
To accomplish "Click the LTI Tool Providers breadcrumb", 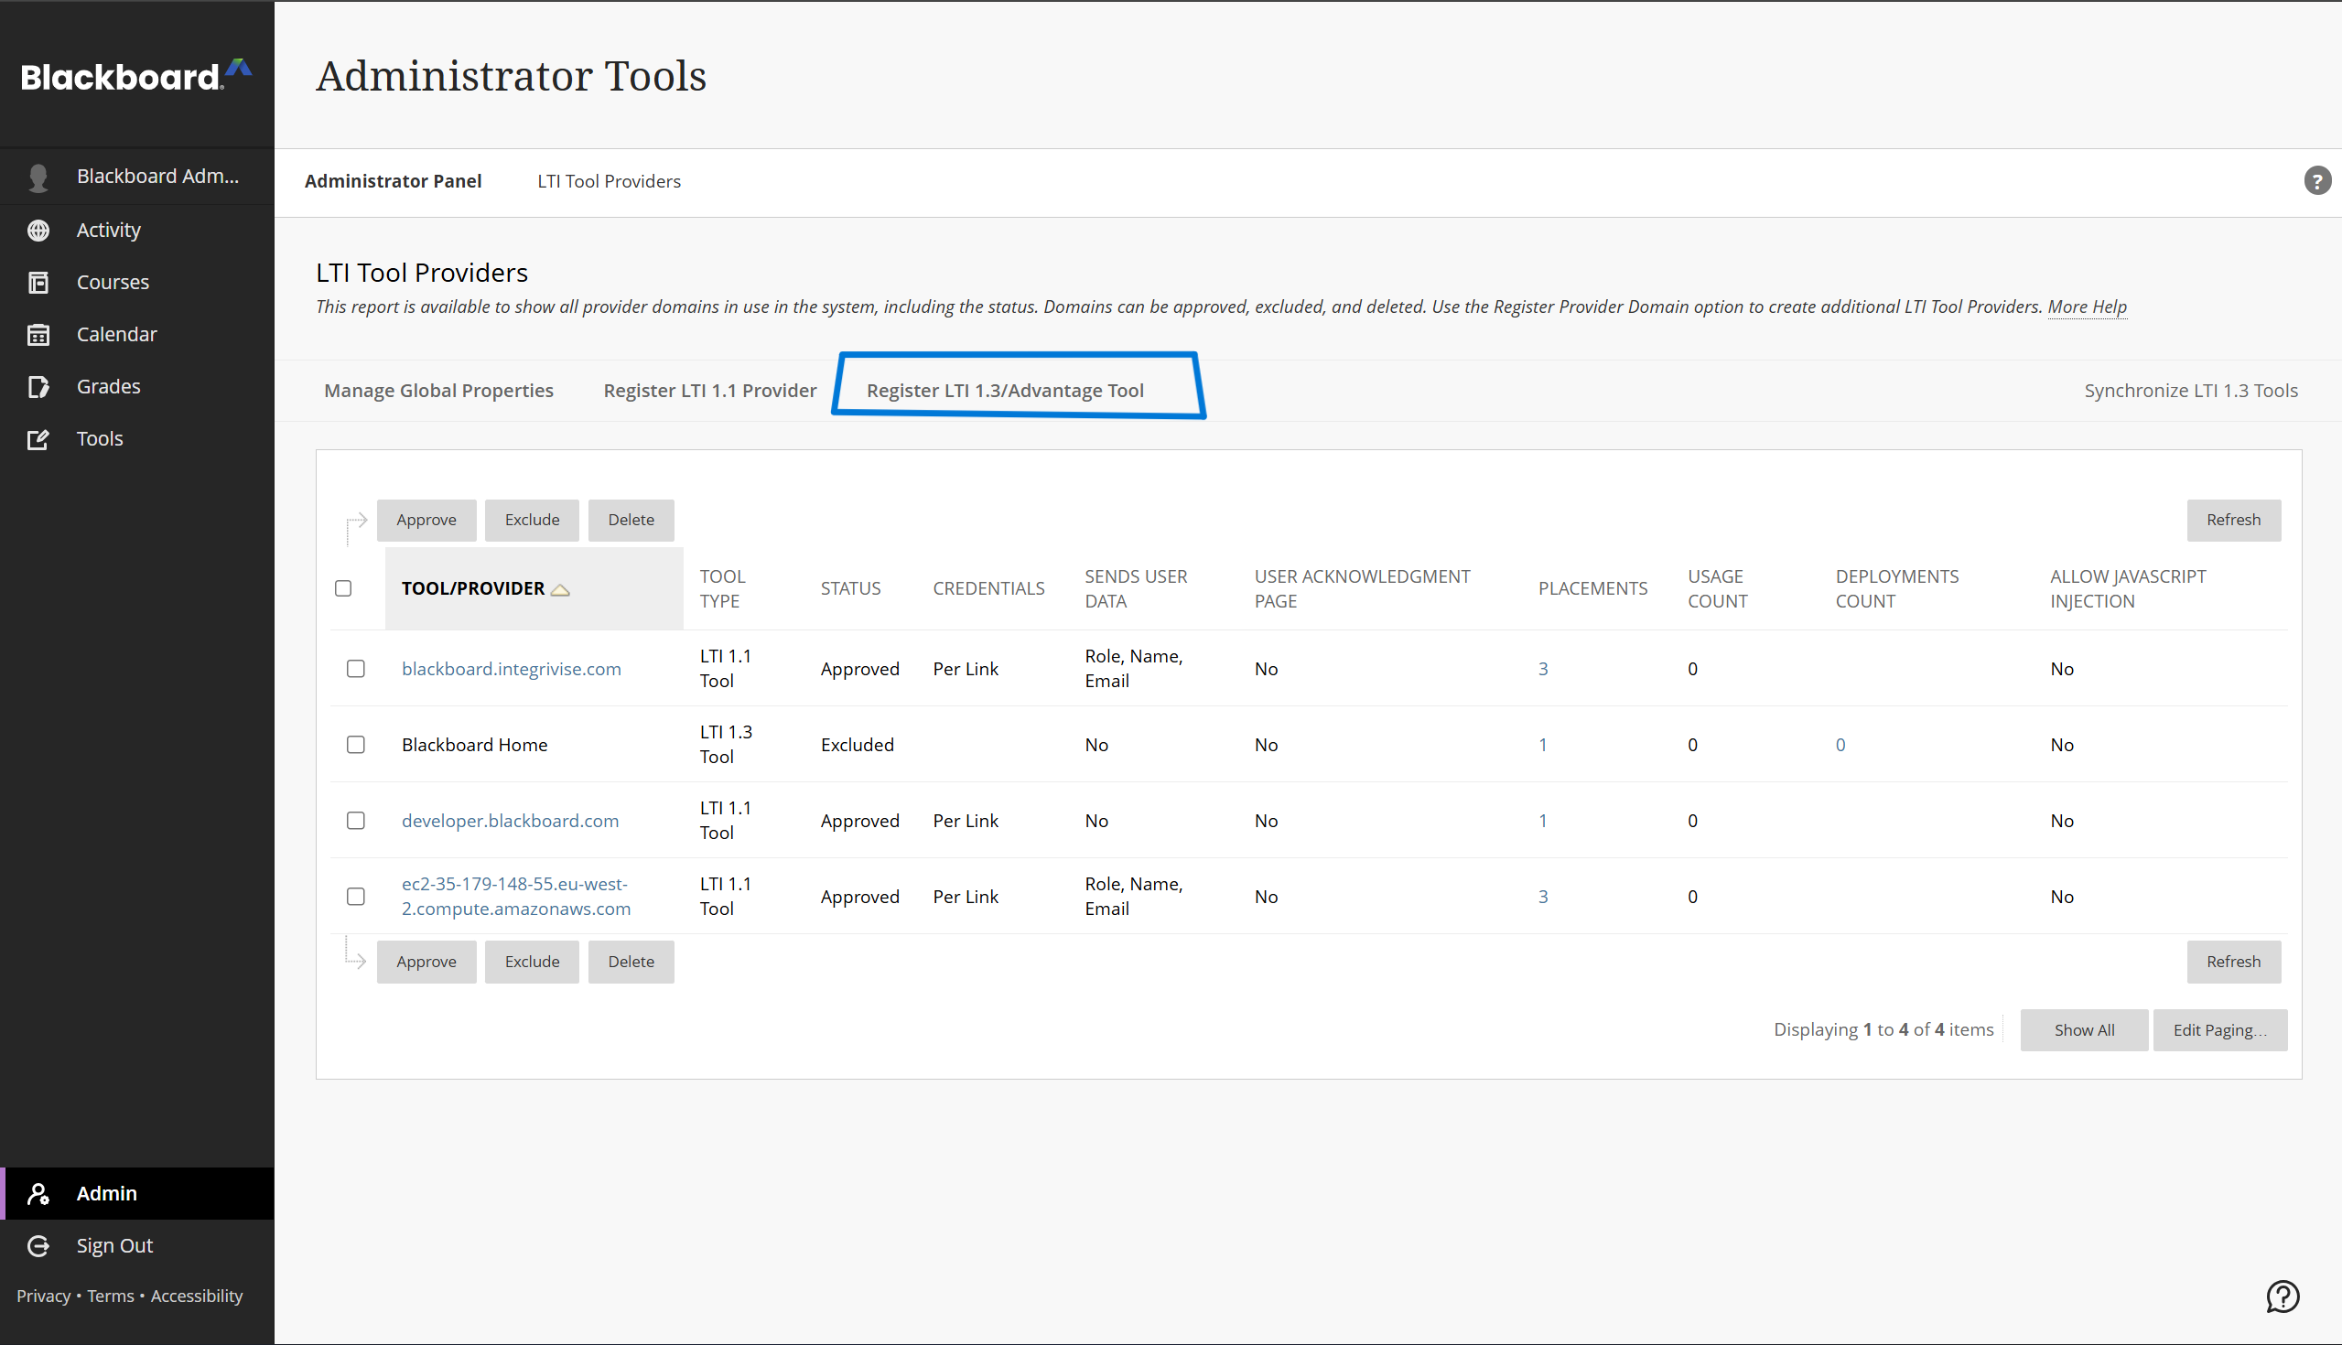I will coord(609,181).
